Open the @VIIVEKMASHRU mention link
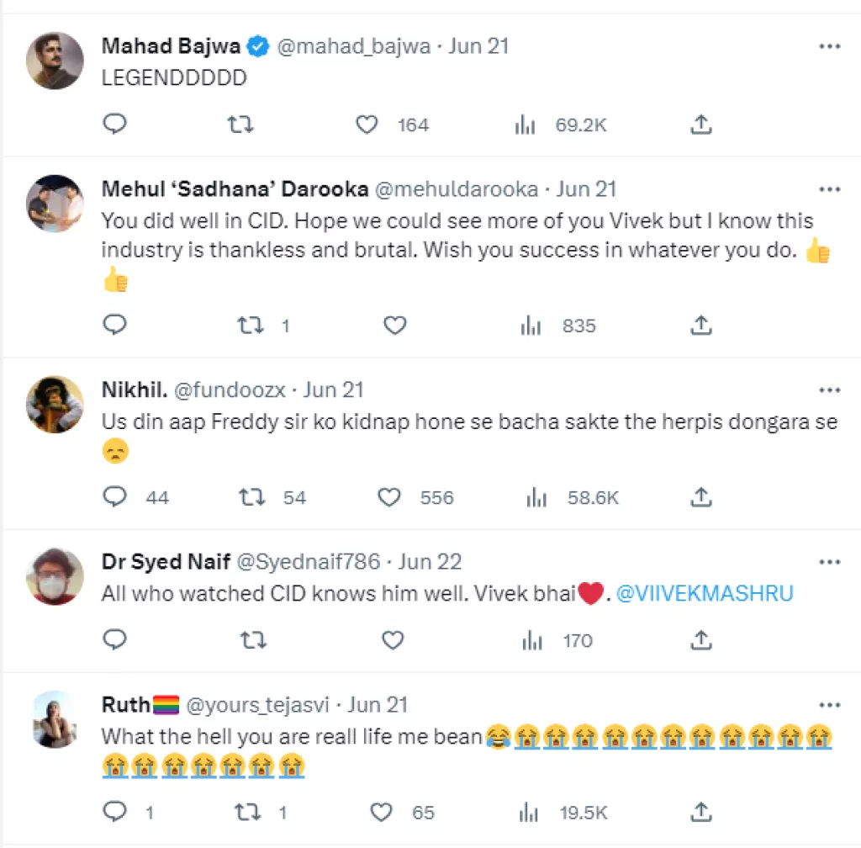The width and height of the screenshot is (861, 848). 705,594
